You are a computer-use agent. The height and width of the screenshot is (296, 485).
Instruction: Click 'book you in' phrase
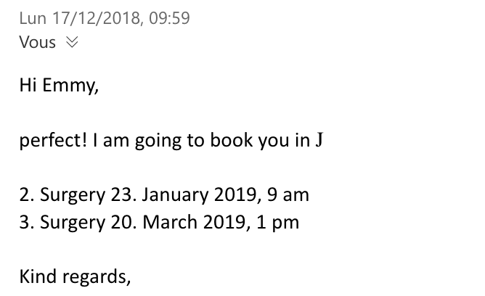pos(260,141)
